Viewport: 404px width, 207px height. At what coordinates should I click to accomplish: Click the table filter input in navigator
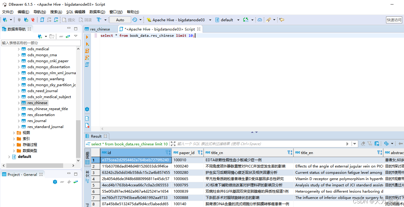[41, 43]
